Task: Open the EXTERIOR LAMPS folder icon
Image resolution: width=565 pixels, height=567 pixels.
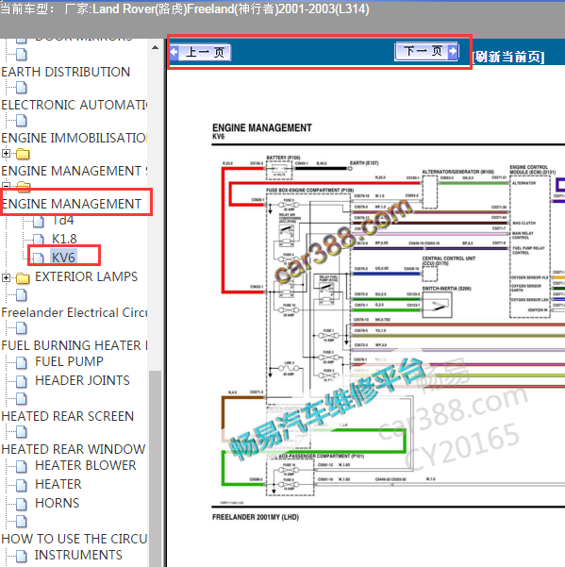Action: coord(23,277)
